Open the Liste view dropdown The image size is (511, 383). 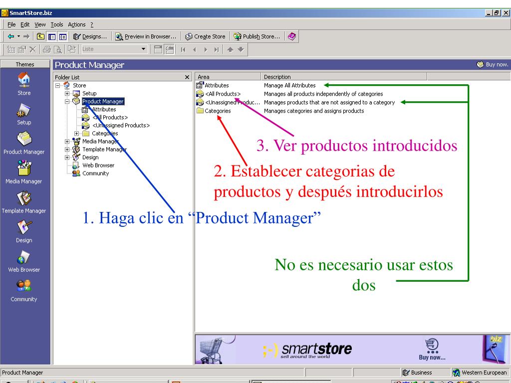click(143, 49)
